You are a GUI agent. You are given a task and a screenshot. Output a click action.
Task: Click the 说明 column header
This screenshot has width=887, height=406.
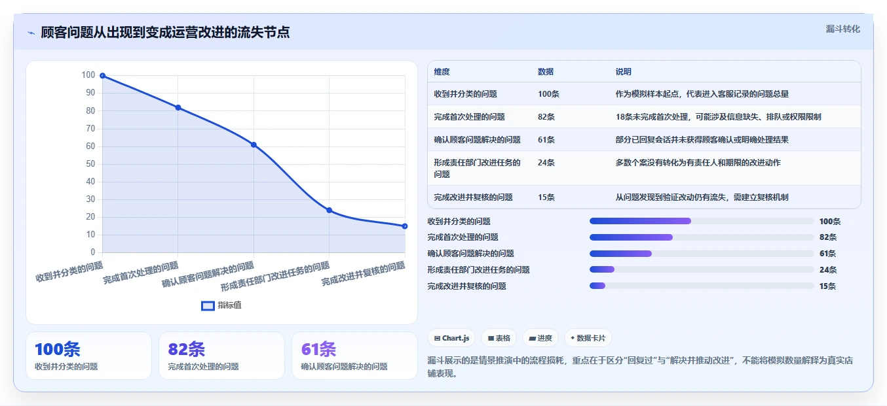pyautogui.click(x=624, y=72)
